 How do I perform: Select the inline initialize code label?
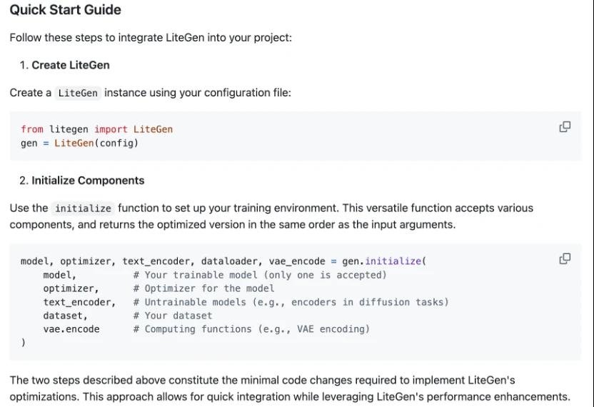coord(83,208)
